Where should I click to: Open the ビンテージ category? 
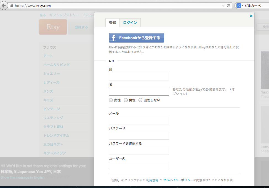click(52, 109)
